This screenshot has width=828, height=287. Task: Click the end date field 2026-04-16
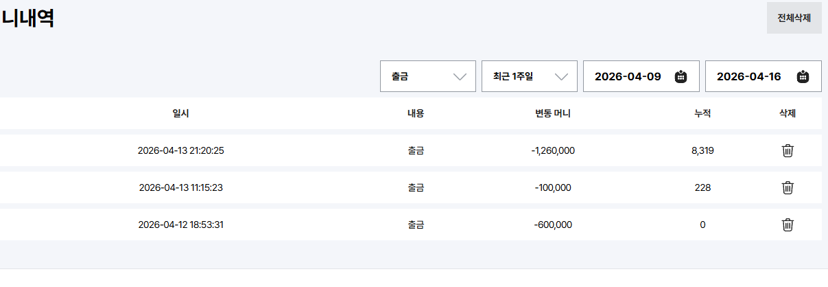click(x=748, y=77)
